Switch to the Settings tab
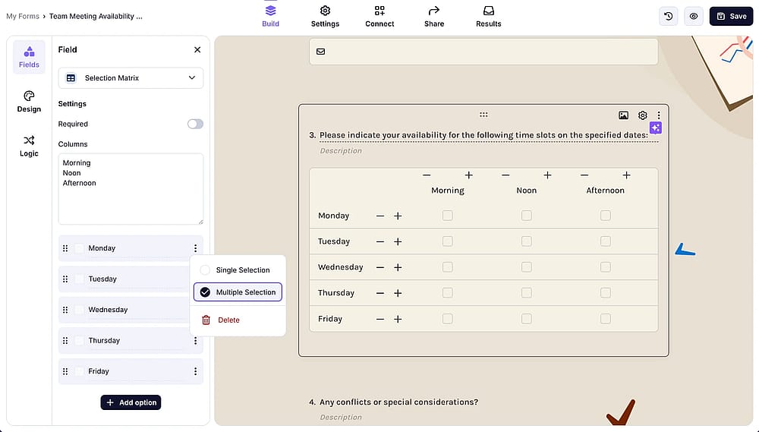The height and width of the screenshot is (432, 759). [x=325, y=16]
